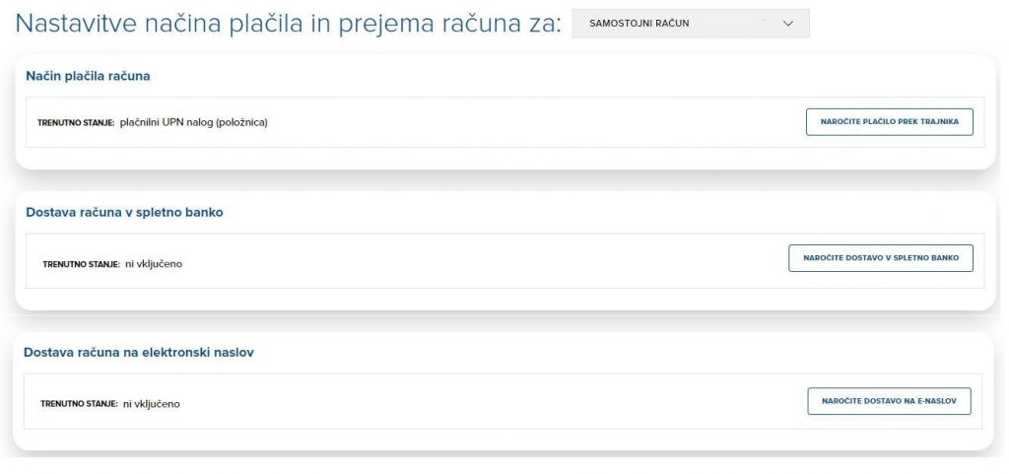Click ni vključeno status in spletno banko section

click(x=154, y=264)
